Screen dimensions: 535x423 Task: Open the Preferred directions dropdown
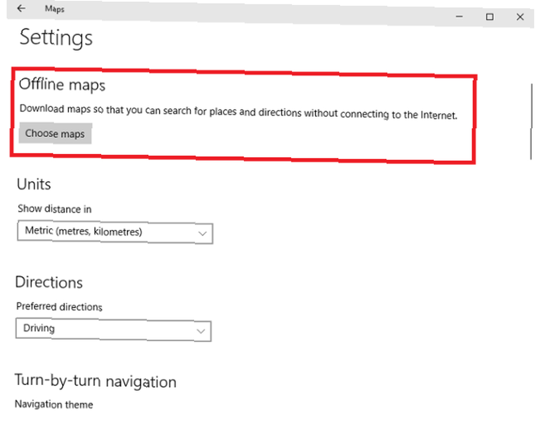click(113, 330)
